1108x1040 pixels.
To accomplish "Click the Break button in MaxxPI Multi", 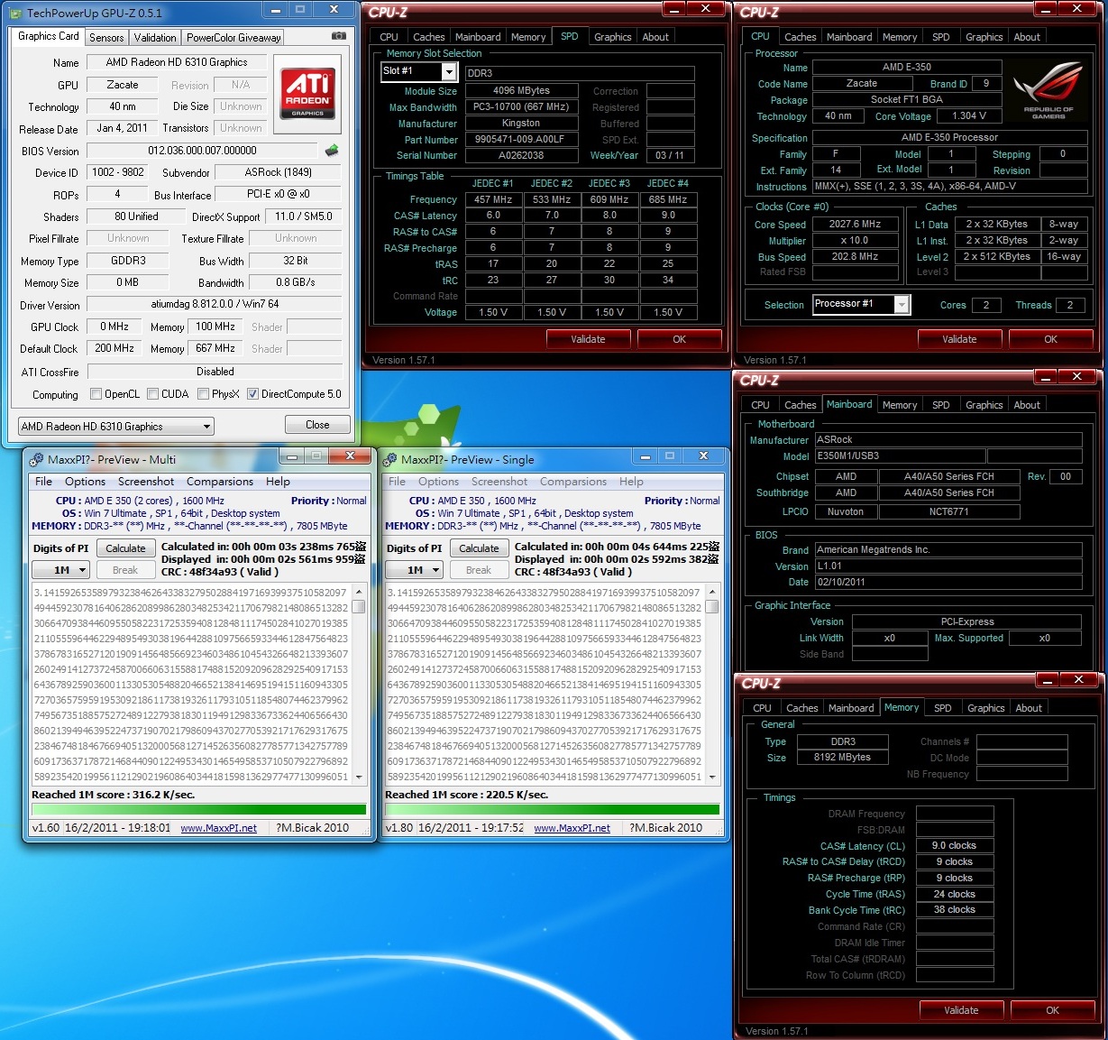I will tap(125, 570).
